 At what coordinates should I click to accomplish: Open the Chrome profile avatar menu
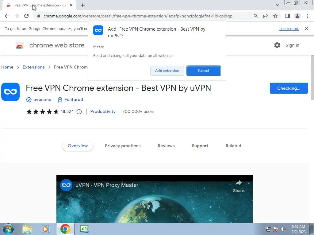coord(297,16)
